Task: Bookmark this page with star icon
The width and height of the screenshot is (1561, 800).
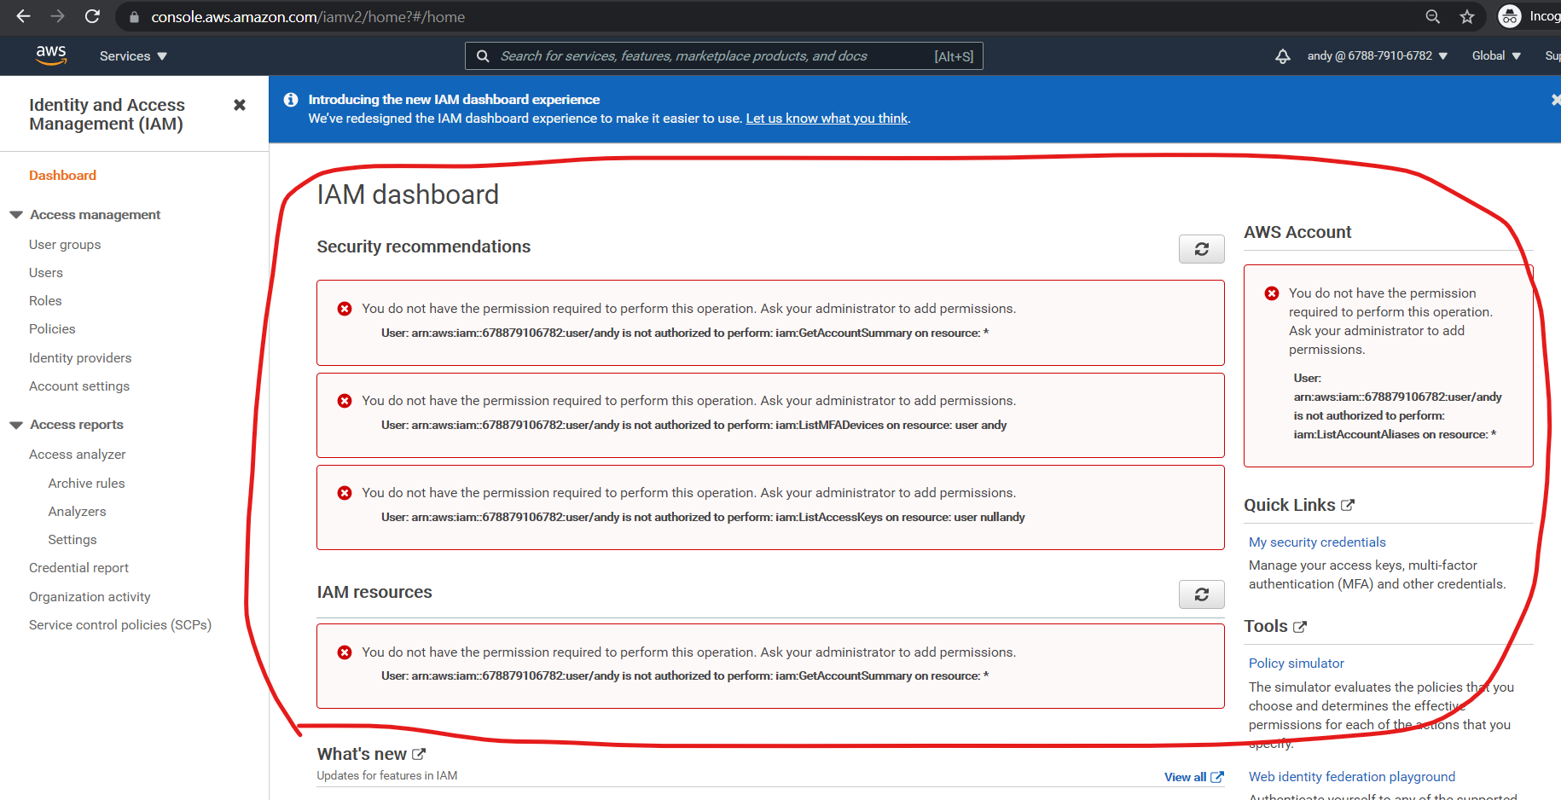Action: [x=1467, y=17]
